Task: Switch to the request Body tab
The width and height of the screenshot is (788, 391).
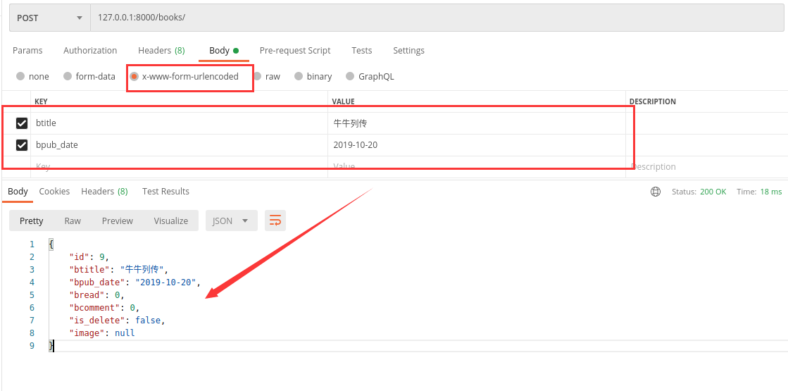Action: click(224, 50)
